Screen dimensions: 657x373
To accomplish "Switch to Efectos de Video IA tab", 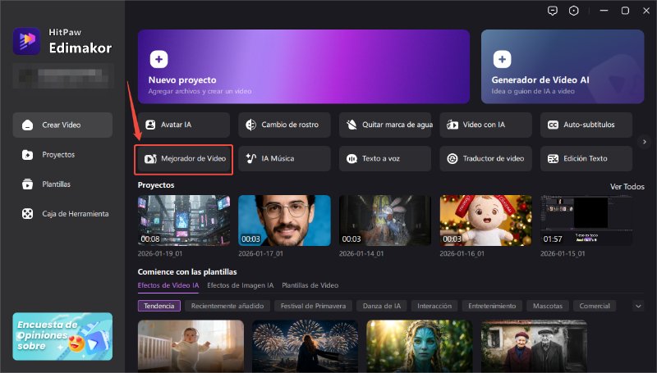I will click(168, 285).
